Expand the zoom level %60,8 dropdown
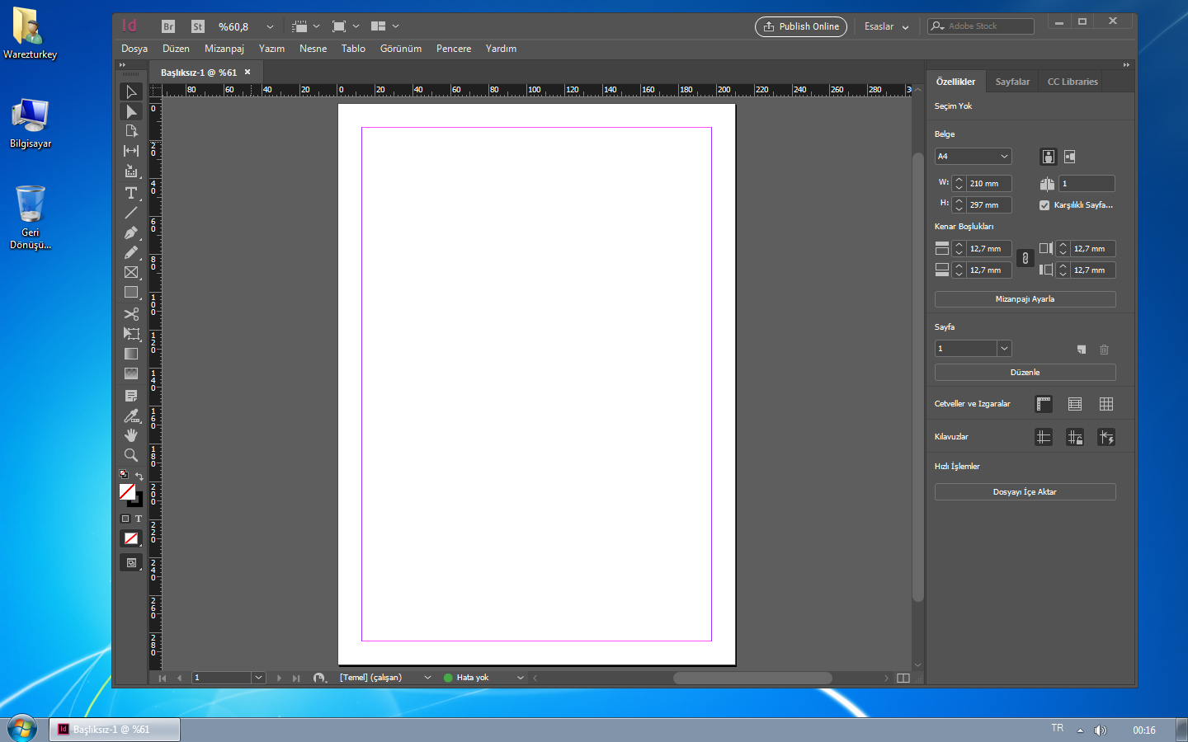Screen dimensions: 1188x742 270,26
